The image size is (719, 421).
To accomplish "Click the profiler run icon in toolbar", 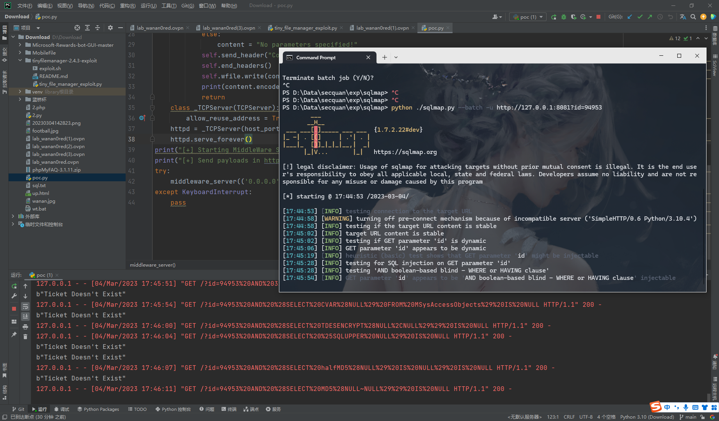I will pos(583,17).
